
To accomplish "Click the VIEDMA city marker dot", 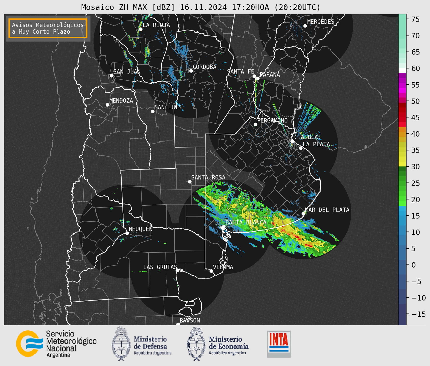I will [x=211, y=271].
